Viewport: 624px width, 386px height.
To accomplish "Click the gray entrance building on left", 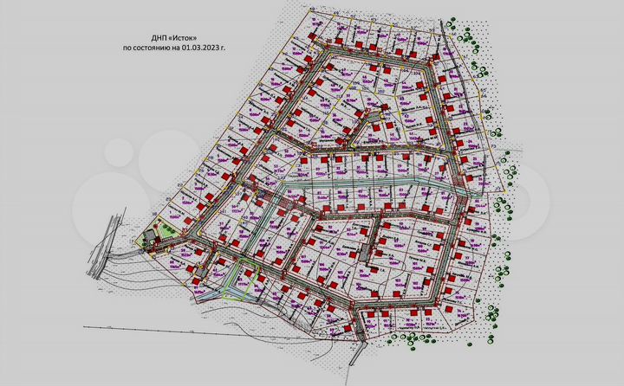I will [x=150, y=235].
